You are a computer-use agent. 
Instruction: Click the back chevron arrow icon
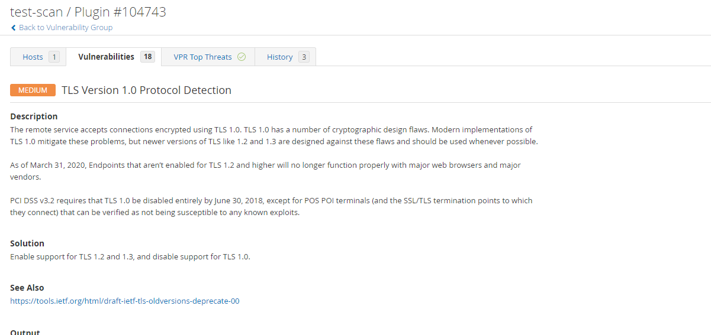pos(14,28)
